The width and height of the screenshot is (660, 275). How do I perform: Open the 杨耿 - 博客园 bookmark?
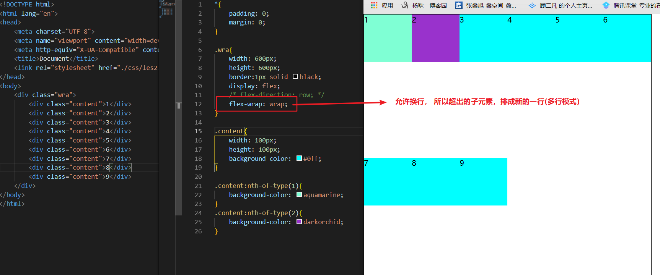click(x=424, y=5)
